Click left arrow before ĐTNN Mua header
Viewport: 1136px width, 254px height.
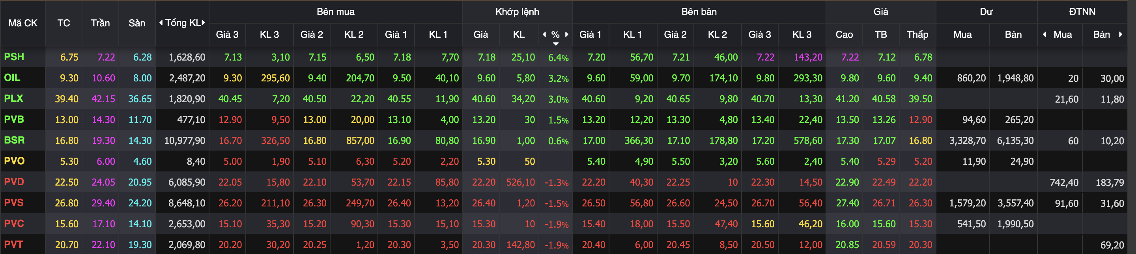coord(1044,34)
